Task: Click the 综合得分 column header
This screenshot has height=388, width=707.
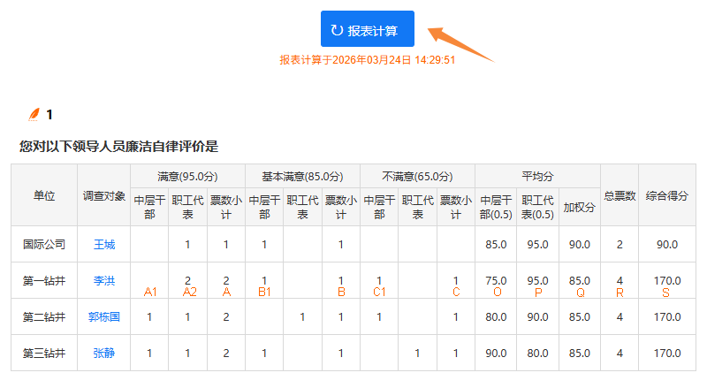Action: tap(667, 195)
